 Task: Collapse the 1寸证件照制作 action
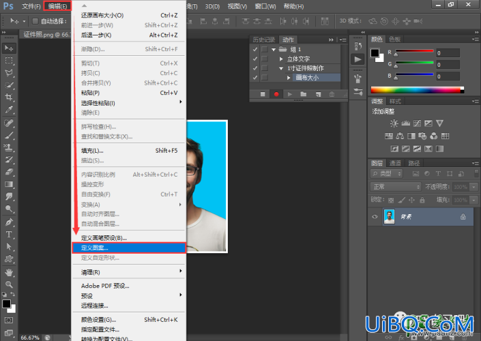(x=281, y=68)
